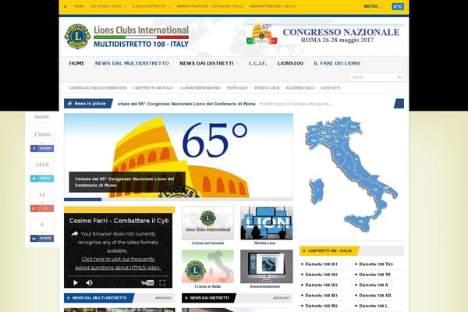
Task: Open Il Fare dei Lions menu
Action: pyautogui.click(x=337, y=63)
